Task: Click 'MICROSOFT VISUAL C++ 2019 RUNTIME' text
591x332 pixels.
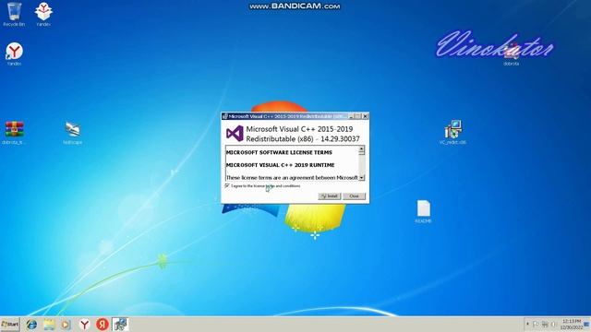Action: [x=280, y=165]
